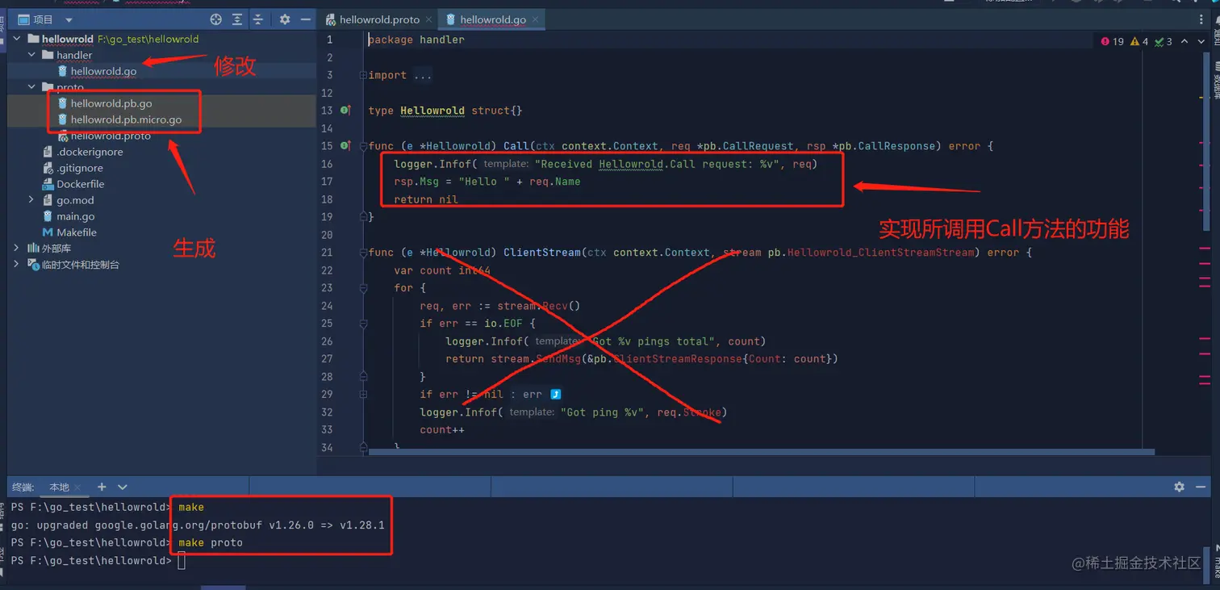Screen dimensions: 1220x590
Task: Collapse the proto folder
Action: pyautogui.click(x=31, y=87)
